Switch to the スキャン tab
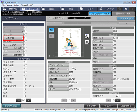The image size is (137, 112). coord(107,9)
